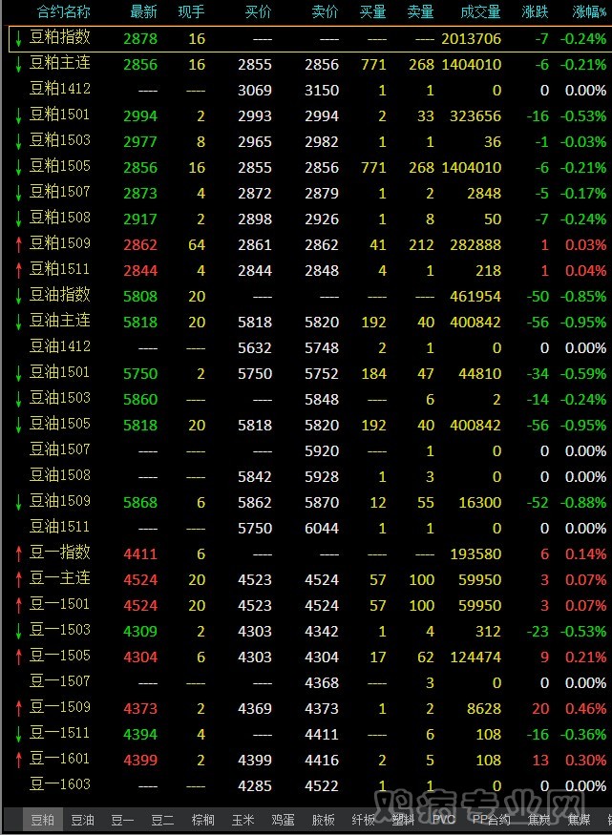This screenshot has height=835, width=612.
Task: Open contract 豆油1412
Action: [x=310, y=347]
